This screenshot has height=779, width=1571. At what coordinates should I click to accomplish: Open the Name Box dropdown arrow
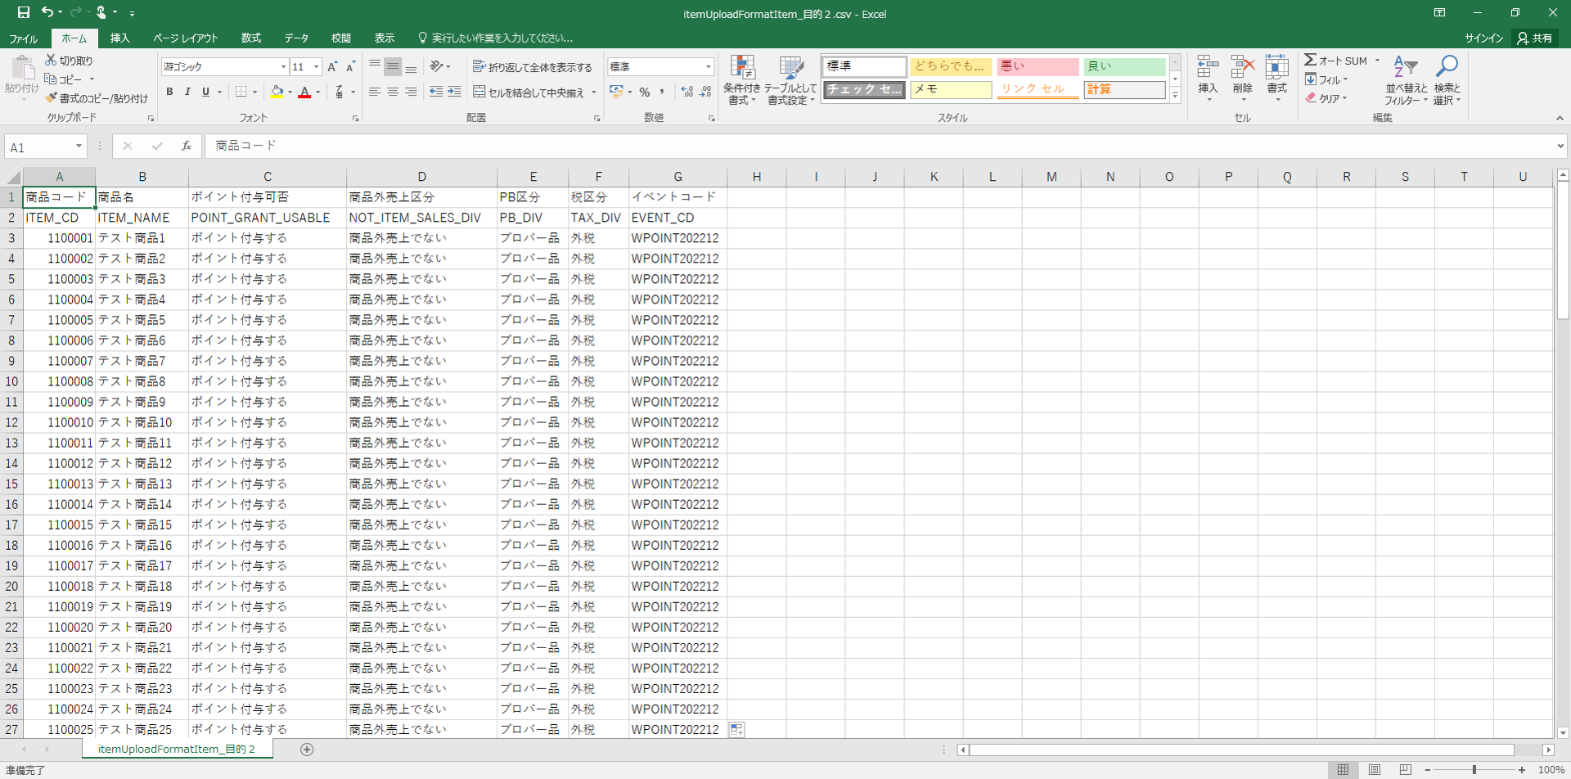(x=79, y=146)
